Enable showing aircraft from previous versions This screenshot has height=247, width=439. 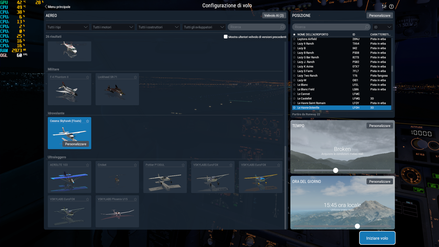point(226,37)
